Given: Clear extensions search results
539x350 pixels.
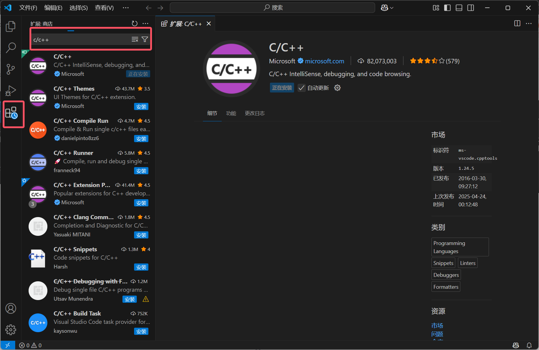Looking at the screenshot, I should pyautogui.click(x=135, y=39).
